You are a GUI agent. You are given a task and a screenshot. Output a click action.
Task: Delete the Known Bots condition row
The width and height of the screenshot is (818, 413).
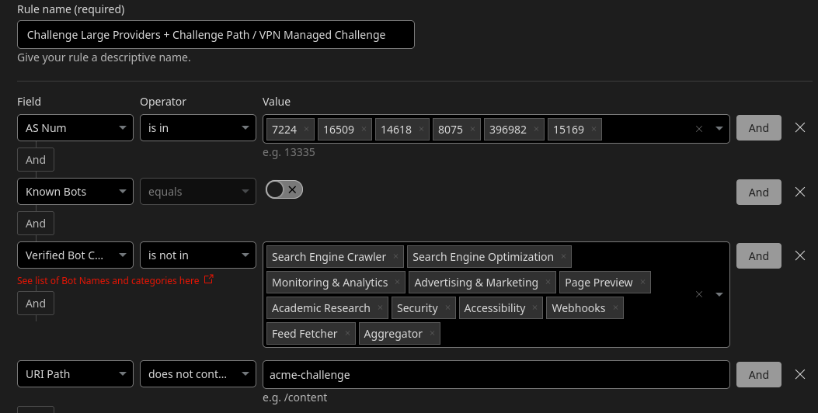pos(799,192)
